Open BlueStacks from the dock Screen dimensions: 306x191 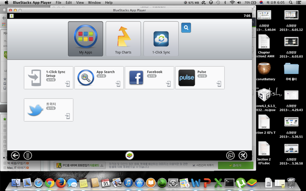click(x=252, y=183)
